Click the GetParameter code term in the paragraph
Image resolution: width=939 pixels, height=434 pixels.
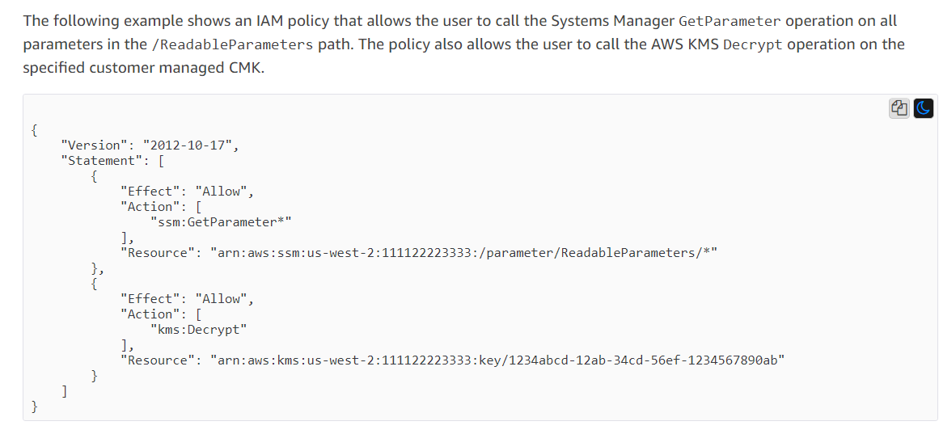(x=730, y=22)
